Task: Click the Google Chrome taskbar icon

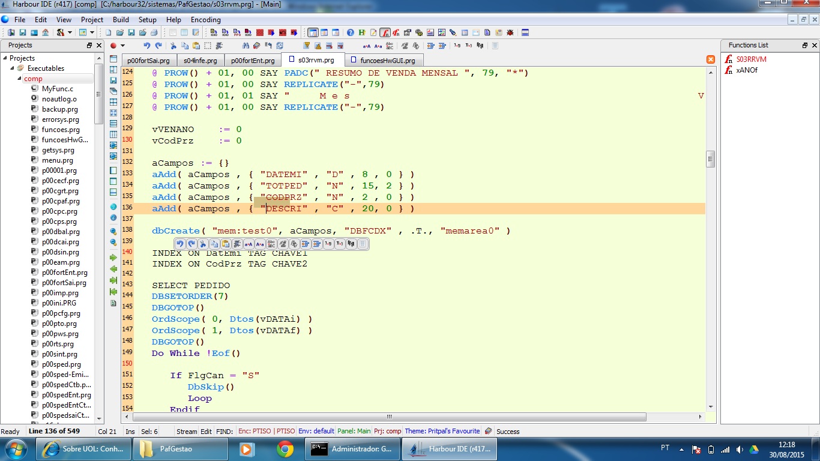Action: pos(285,449)
